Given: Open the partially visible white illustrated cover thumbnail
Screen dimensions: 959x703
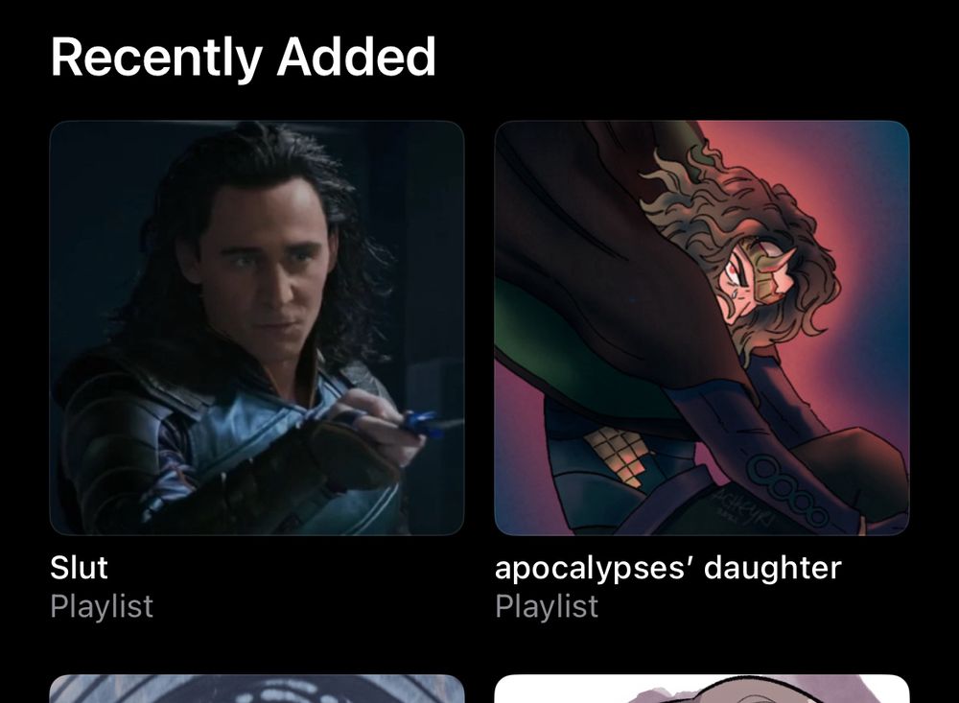Looking at the screenshot, I should tap(702, 689).
